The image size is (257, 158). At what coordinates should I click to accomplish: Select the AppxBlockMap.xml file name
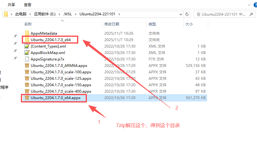[48, 53]
